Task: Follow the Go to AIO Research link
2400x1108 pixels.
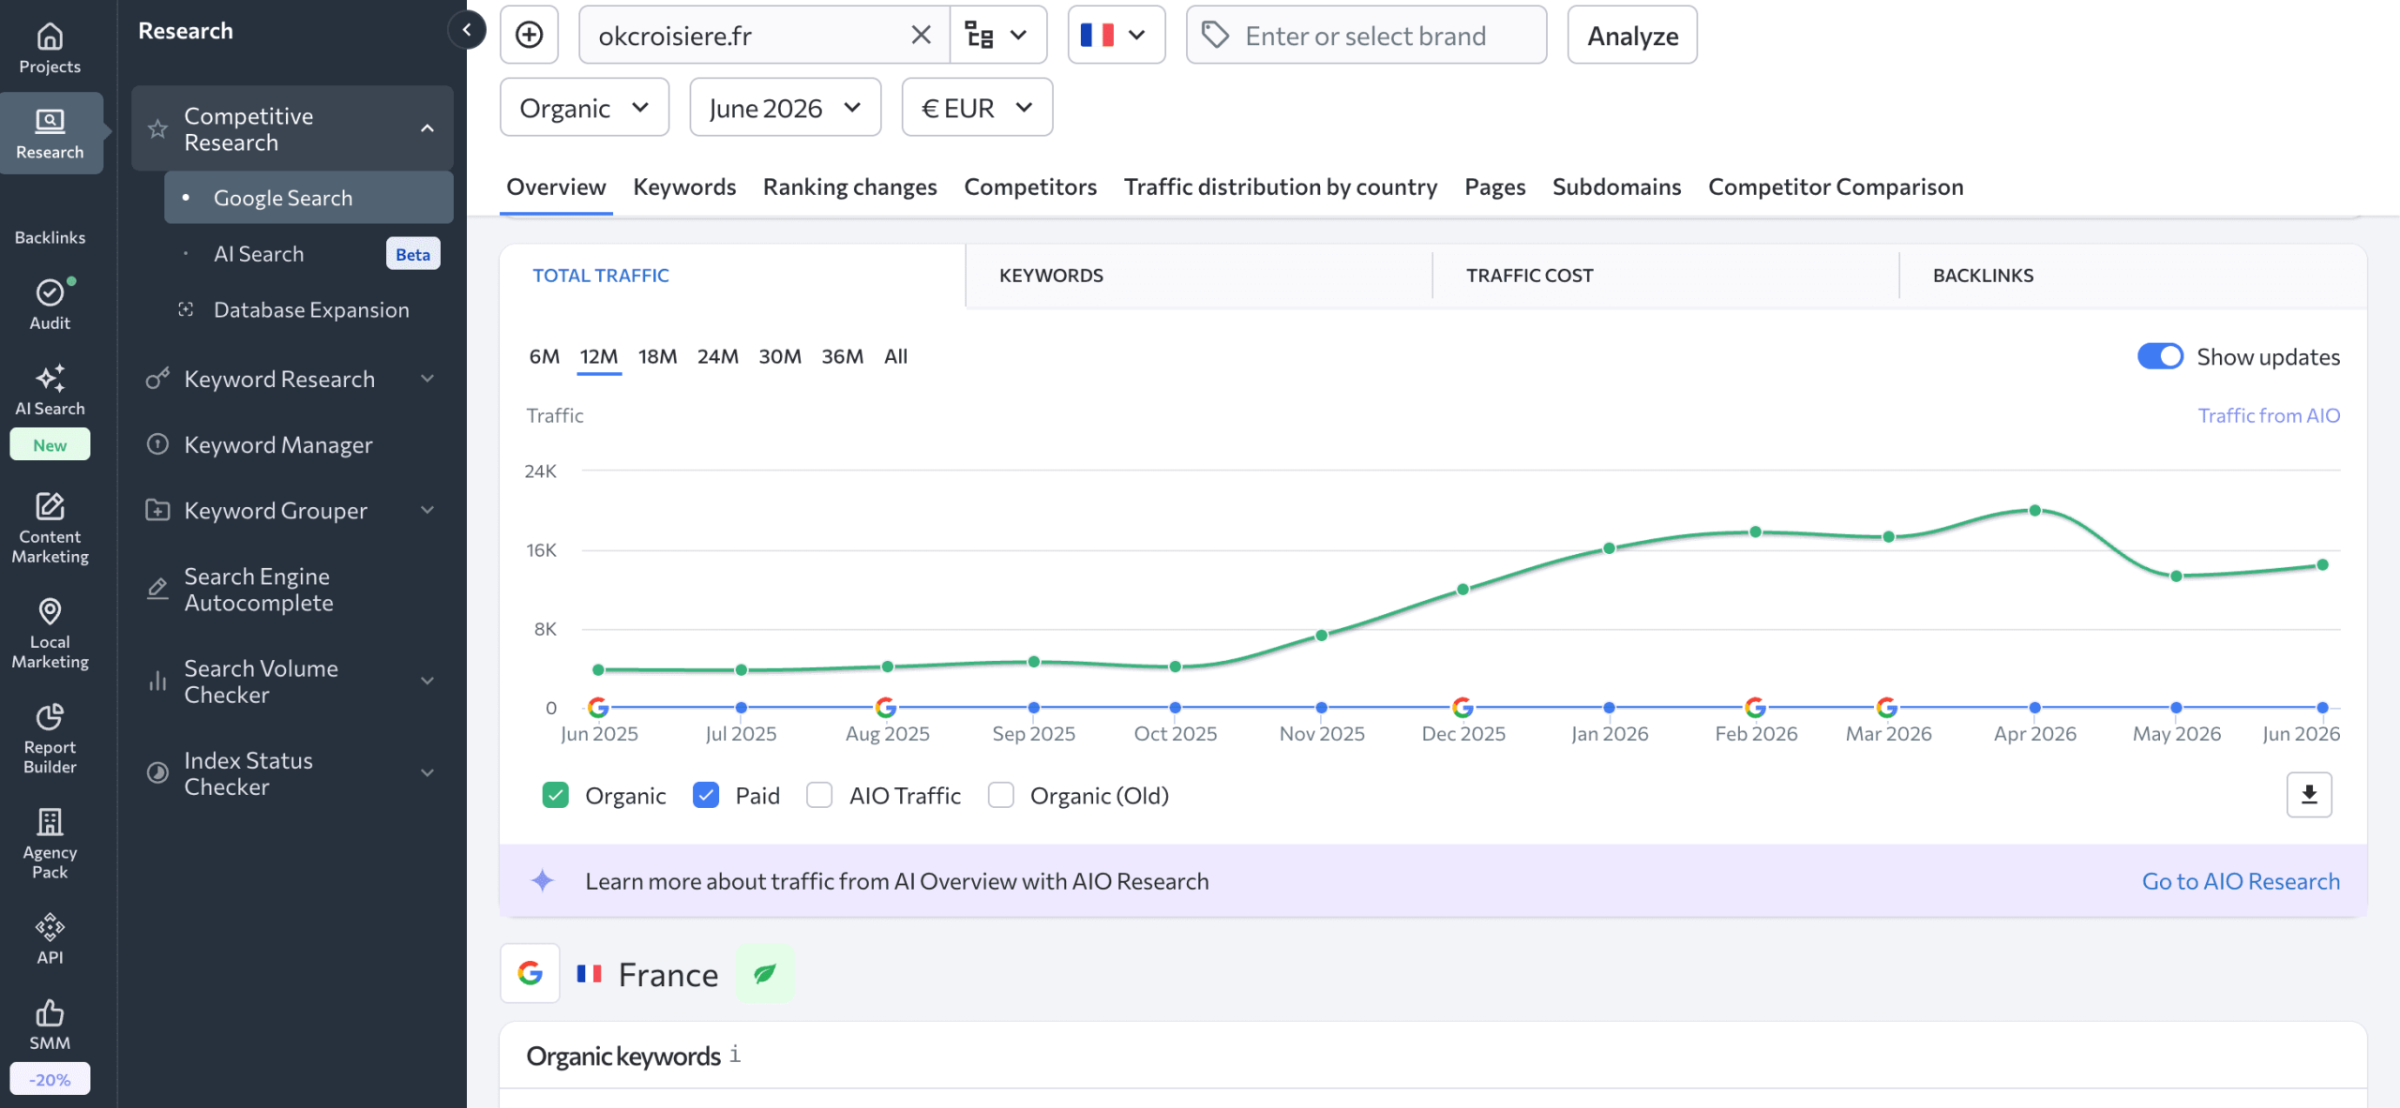Action: (2241, 880)
